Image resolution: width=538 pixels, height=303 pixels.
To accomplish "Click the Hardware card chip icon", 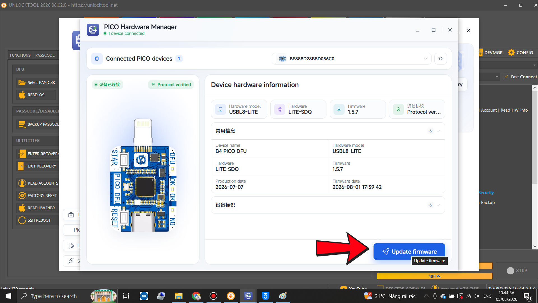I will pyautogui.click(x=280, y=109).
